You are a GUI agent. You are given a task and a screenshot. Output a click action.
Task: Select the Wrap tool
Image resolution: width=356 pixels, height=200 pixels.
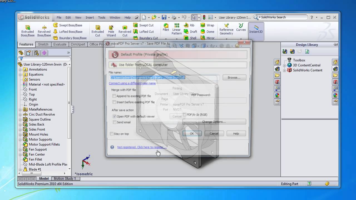click(x=207, y=25)
